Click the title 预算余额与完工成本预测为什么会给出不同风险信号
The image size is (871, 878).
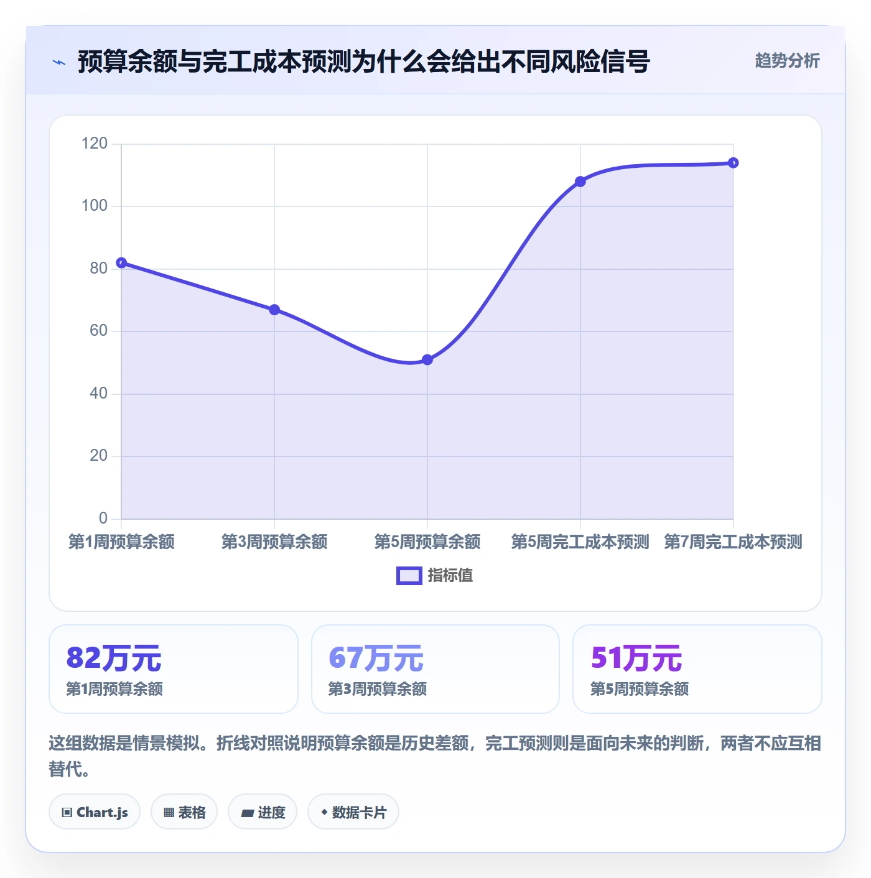tap(364, 62)
